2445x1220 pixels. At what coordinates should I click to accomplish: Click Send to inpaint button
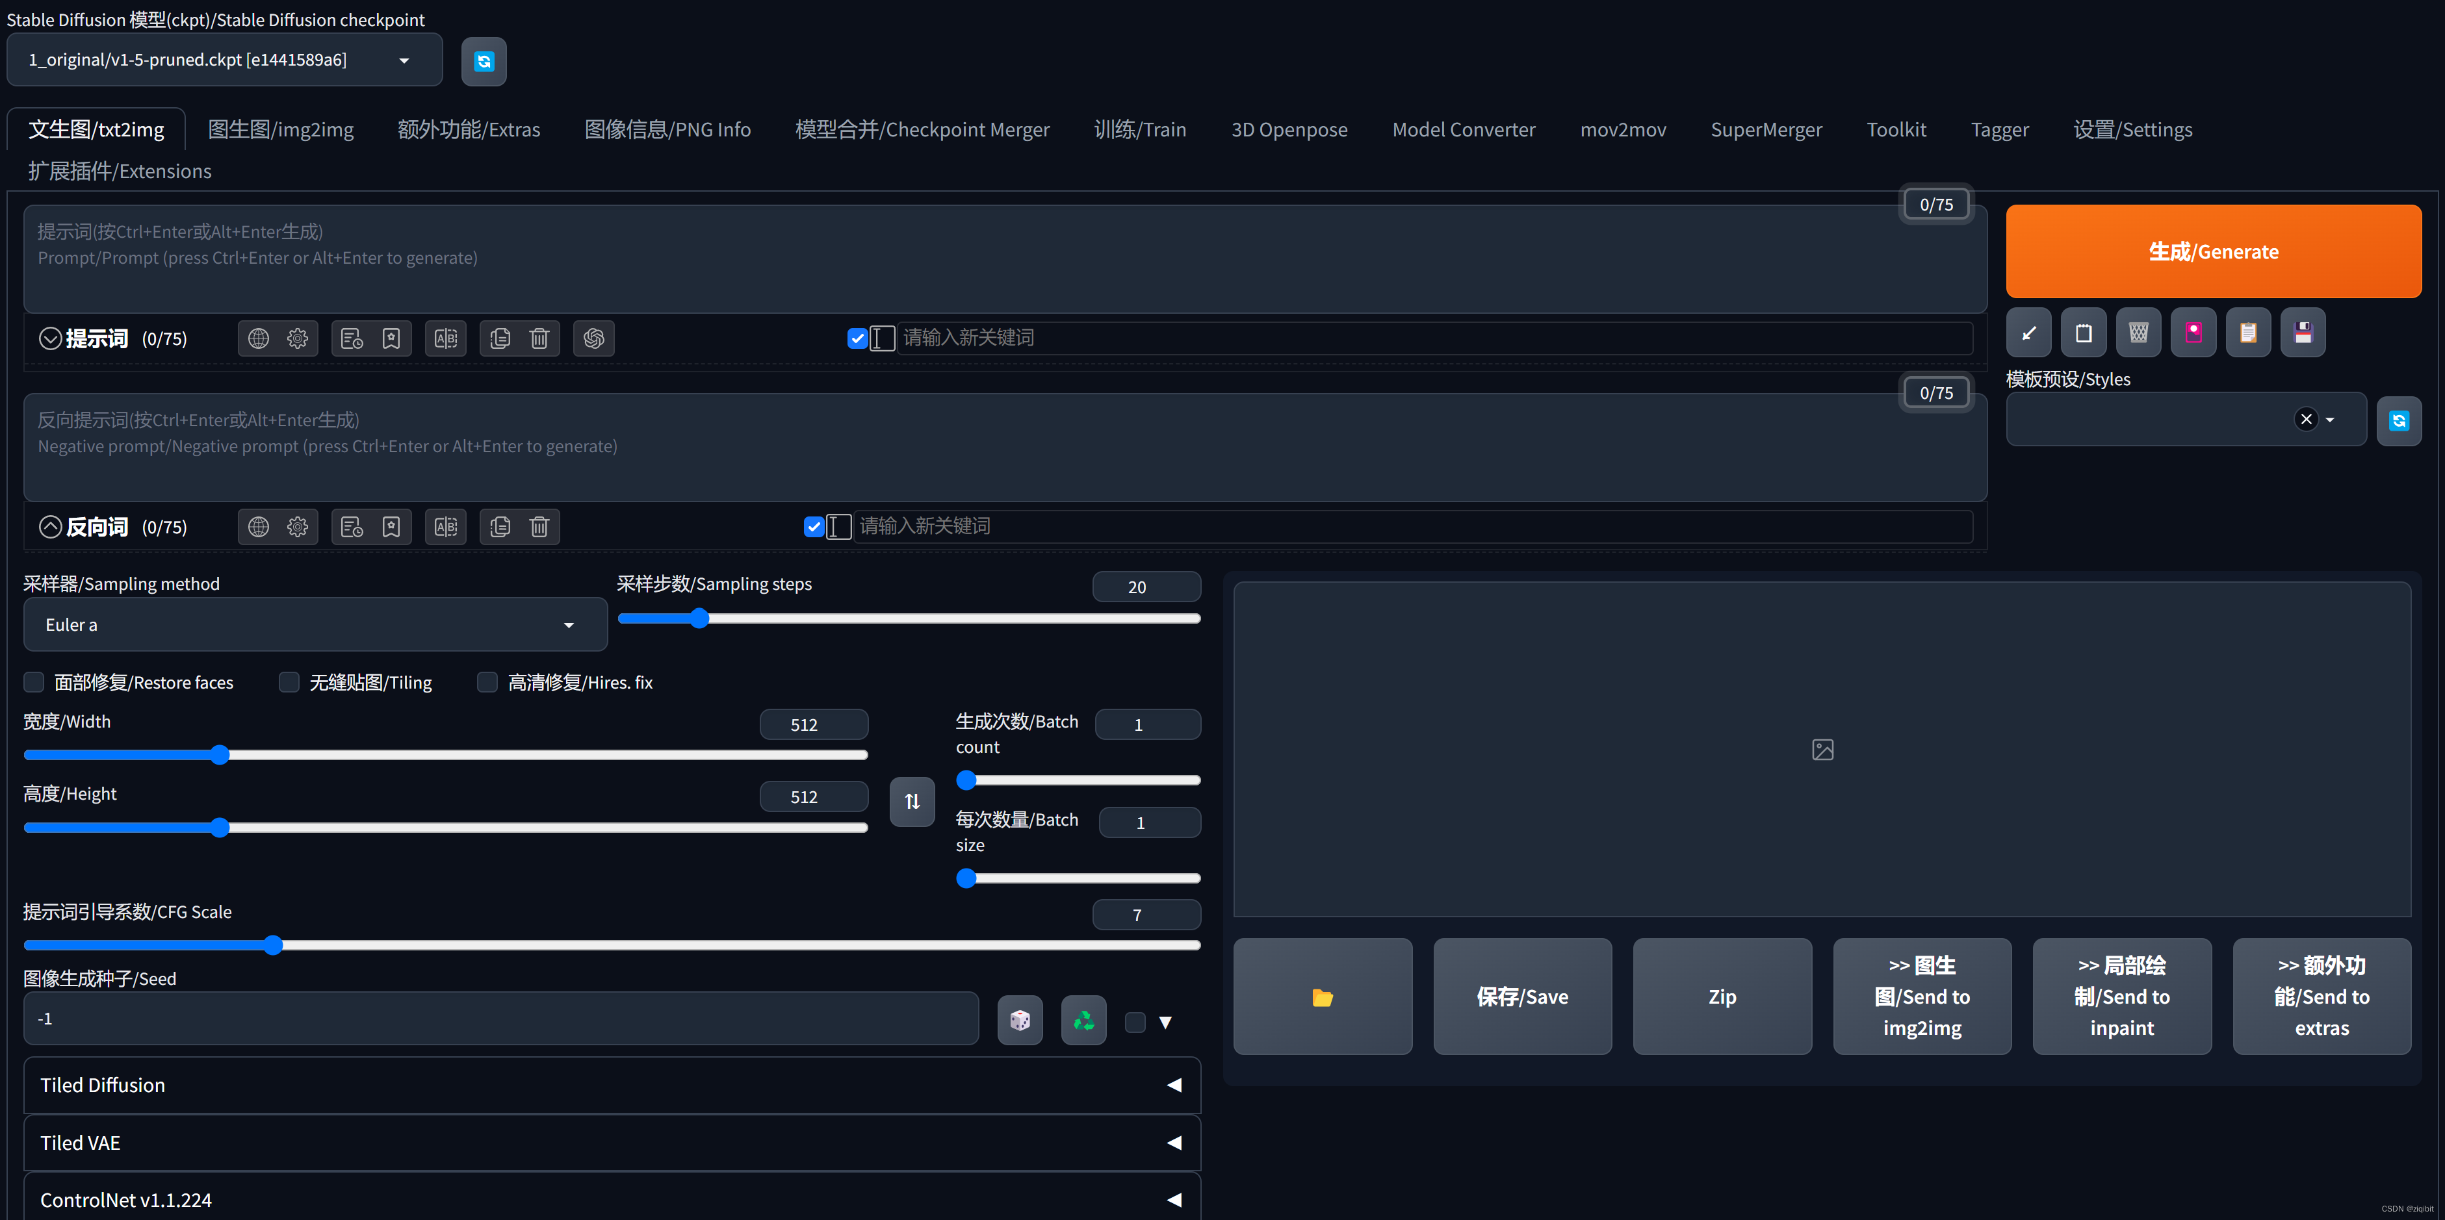pyautogui.click(x=2122, y=997)
